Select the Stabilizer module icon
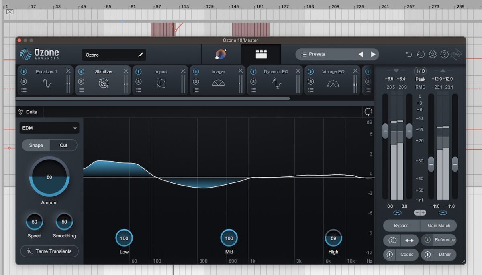The height and width of the screenshot is (275, 482). coord(104,83)
